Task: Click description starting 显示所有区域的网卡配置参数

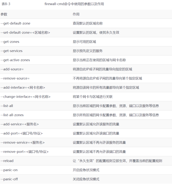Action: pos(116,115)
